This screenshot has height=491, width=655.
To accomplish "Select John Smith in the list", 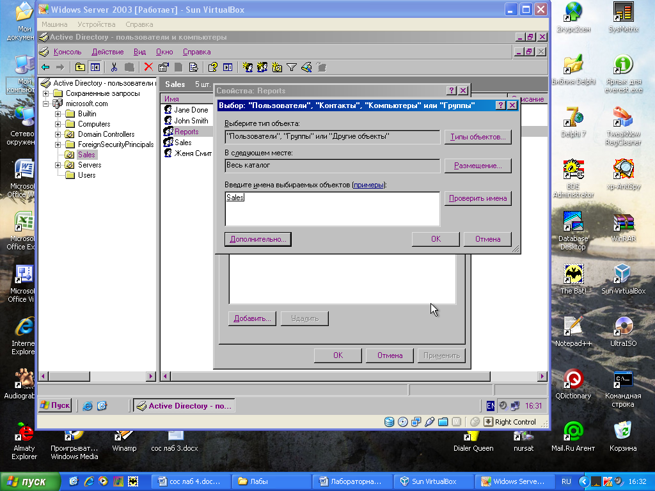I will pyautogui.click(x=191, y=121).
